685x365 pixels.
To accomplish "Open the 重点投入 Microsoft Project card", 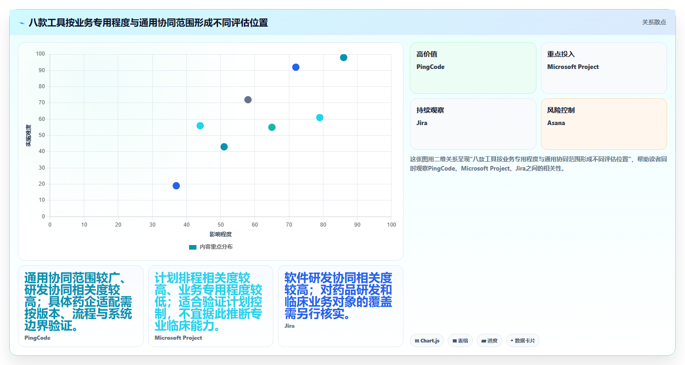I will 604,68.
